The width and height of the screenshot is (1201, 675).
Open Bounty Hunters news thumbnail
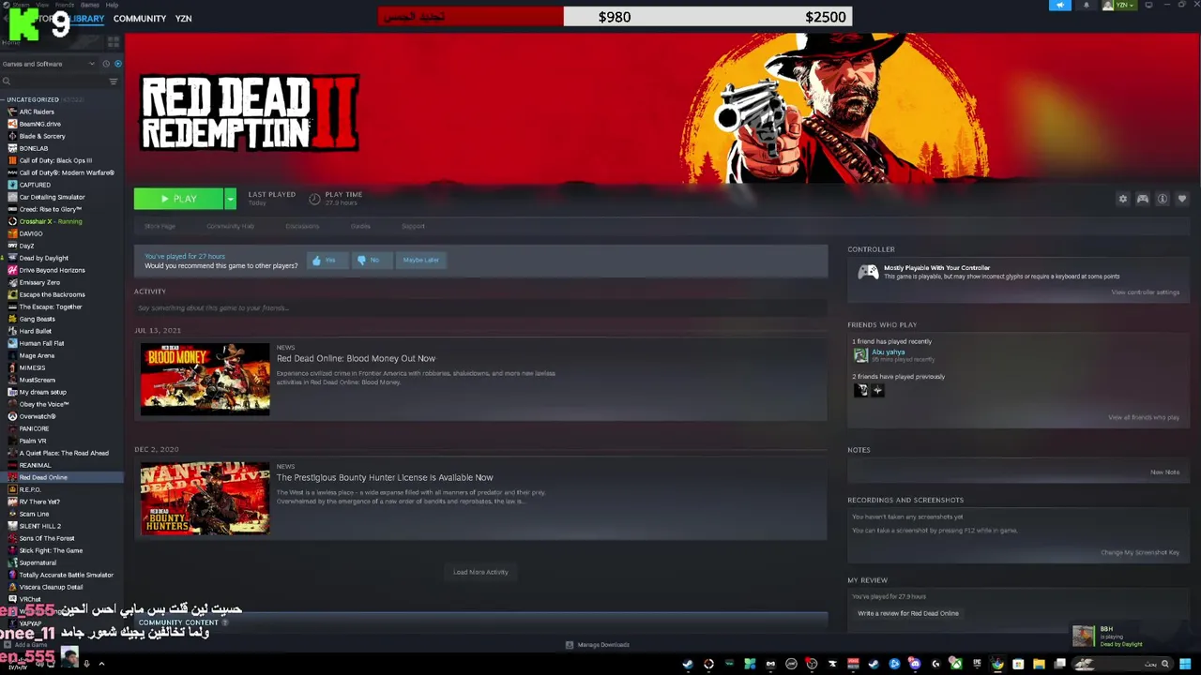pos(205,498)
